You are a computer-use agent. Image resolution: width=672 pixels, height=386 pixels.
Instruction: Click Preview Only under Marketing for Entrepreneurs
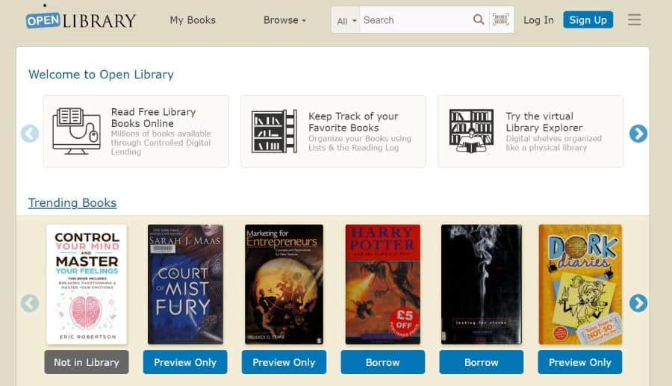tap(284, 362)
